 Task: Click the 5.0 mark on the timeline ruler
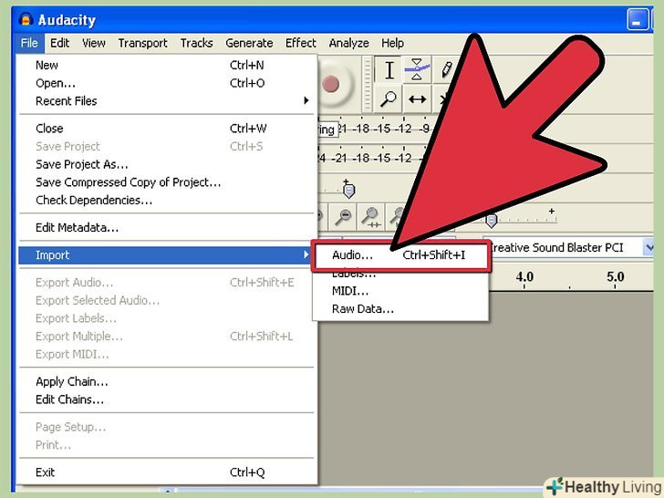(x=615, y=277)
